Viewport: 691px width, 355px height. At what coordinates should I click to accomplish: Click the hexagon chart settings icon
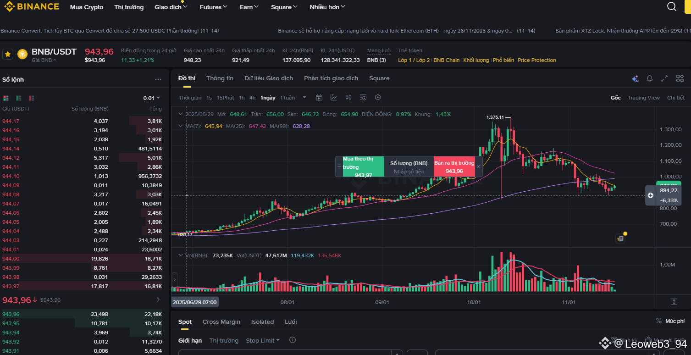[x=378, y=97]
